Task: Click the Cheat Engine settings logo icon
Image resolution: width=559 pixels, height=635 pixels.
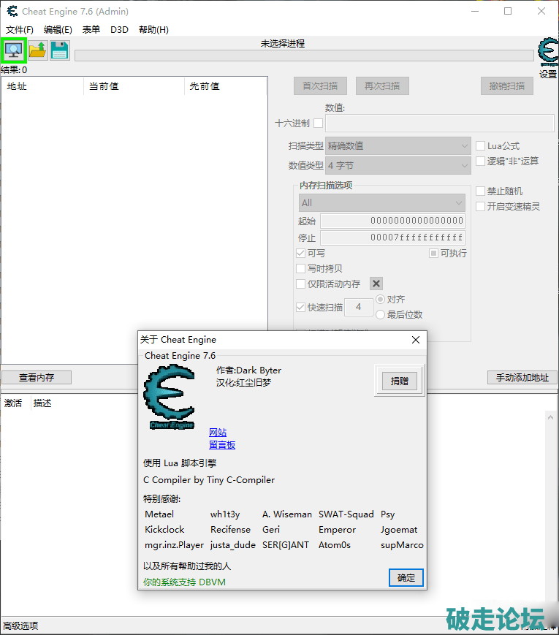Action: pyautogui.click(x=547, y=53)
